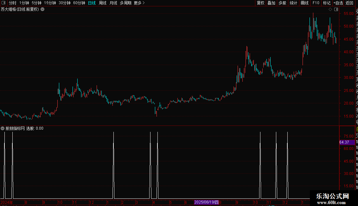
Task: Open F10 company info
Action: (x=316, y=3)
